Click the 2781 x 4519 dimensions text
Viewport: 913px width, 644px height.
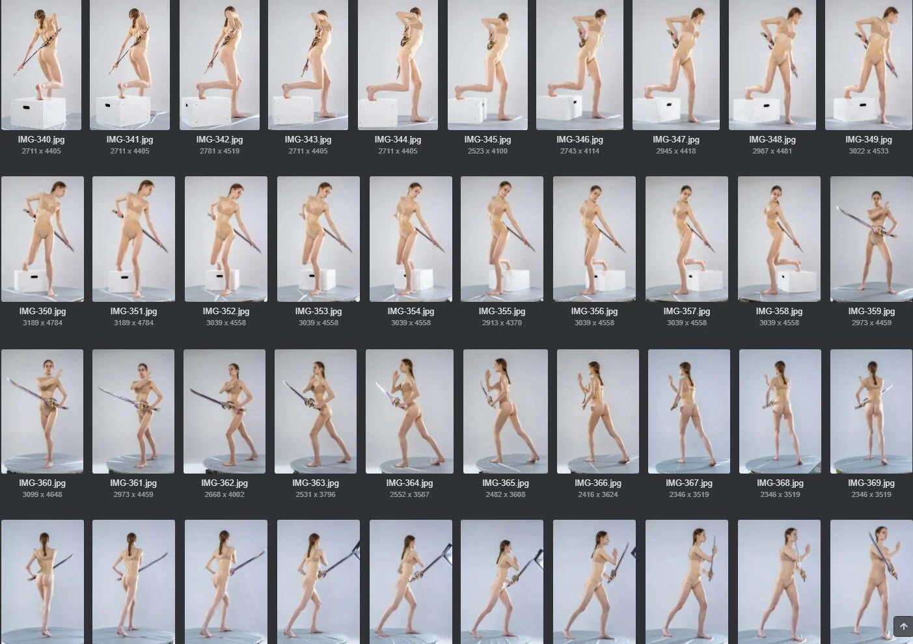tap(219, 151)
